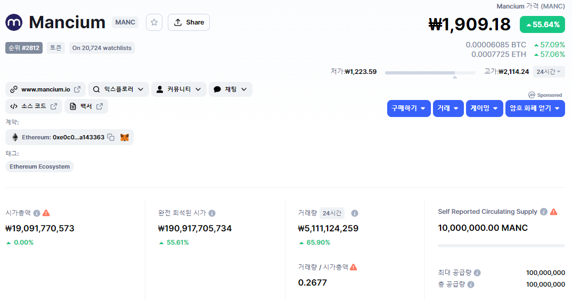Image resolution: width=572 pixels, height=301 pixels.
Task: Copy the Ethereum contract address
Action: pyautogui.click(x=111, y=137)
